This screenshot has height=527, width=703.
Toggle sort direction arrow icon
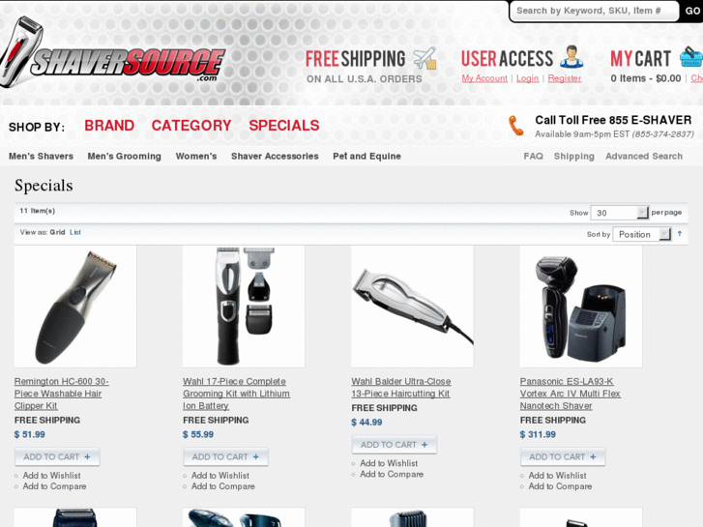[x=680, y=234]
